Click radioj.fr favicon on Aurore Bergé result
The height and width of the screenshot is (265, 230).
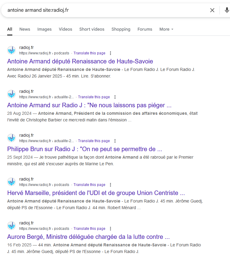pyautogui.click(x=11, y=226)
